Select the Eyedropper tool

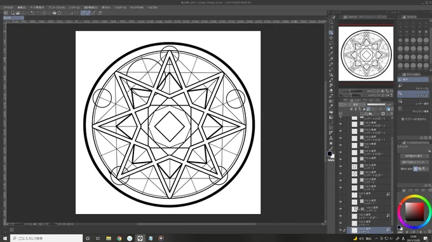tap(331, 54)
